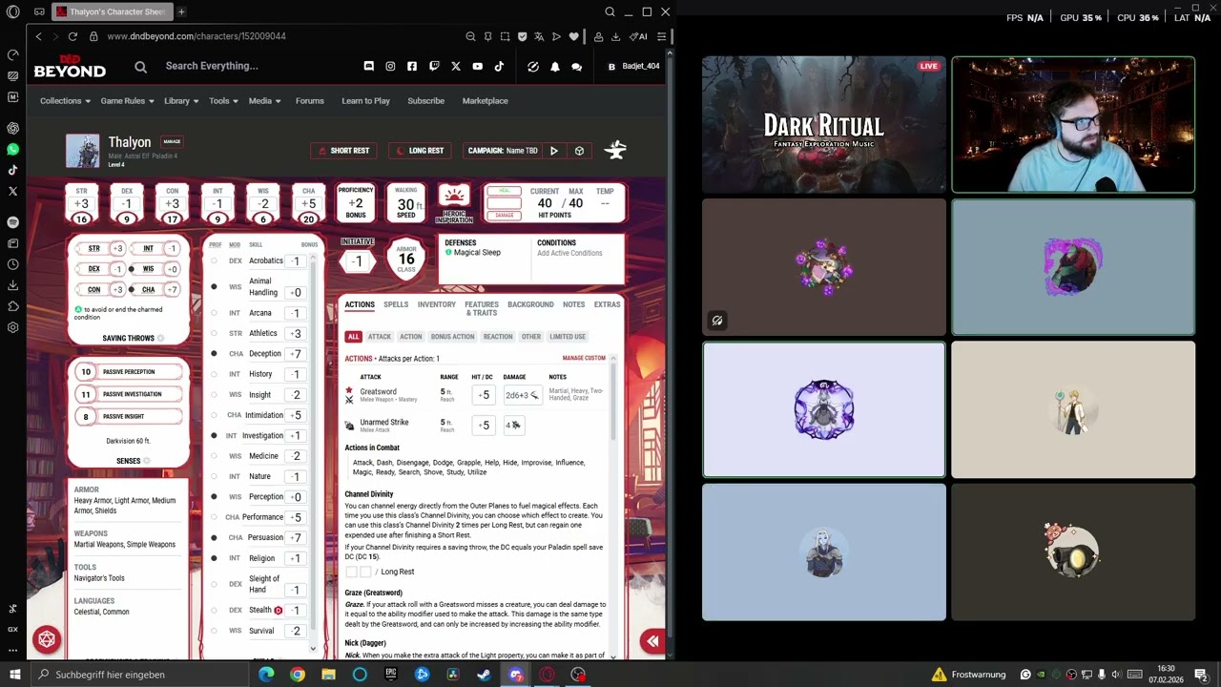Screen dimensions: 1221x687
Task: Reload the page in the browser
Action: pos(72,36)
